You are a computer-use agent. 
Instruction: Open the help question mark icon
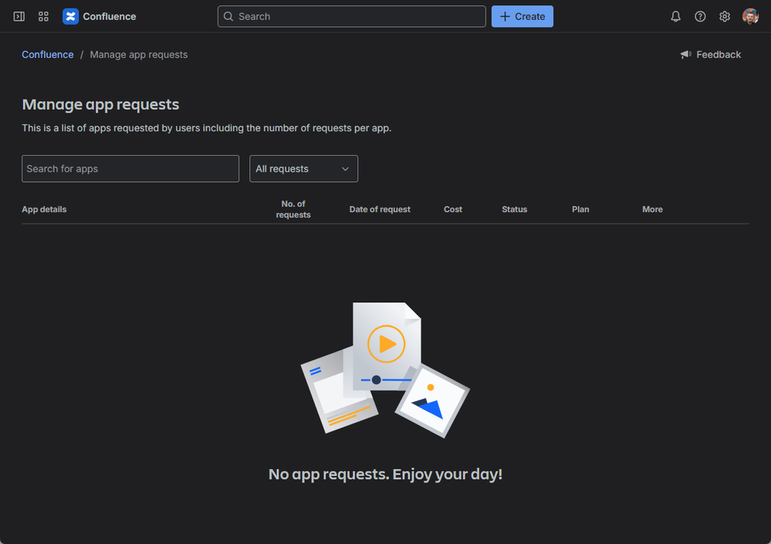tap(700, 17)
